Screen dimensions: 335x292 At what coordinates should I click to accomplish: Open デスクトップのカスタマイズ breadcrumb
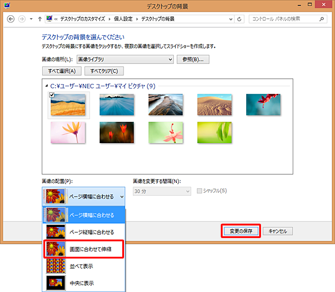tap(82, 19)
